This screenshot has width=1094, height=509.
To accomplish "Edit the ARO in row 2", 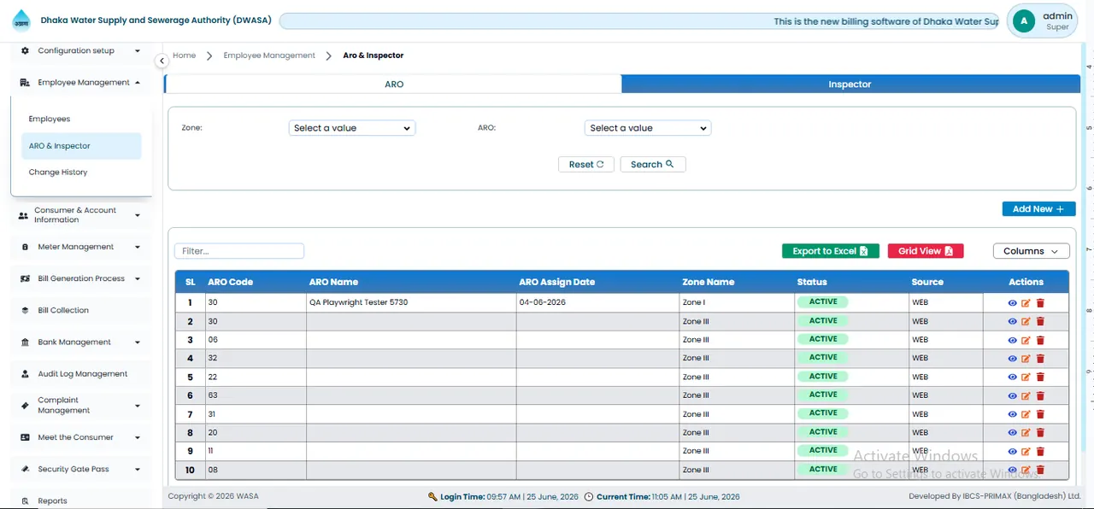I will pos(1026,322).
